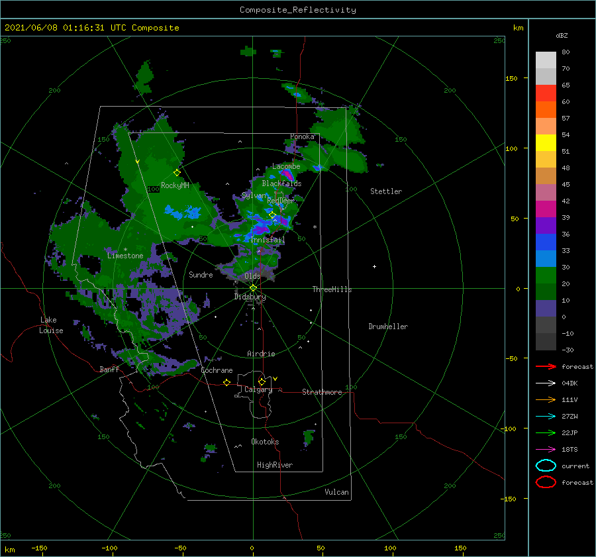Click the 100 km range ring label near RockyMH
The width and height of the screenshot is (596, 557).
[x=154, y=189]
